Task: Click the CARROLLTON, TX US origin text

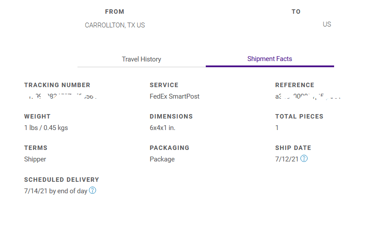Action: (x=115, y=25)
